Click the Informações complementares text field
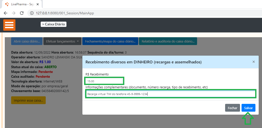The width and height of the screenshot is (262, 128). coord(171,94)
